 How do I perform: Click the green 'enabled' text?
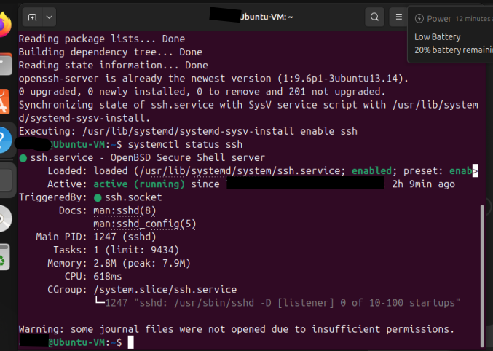point(371,171)
